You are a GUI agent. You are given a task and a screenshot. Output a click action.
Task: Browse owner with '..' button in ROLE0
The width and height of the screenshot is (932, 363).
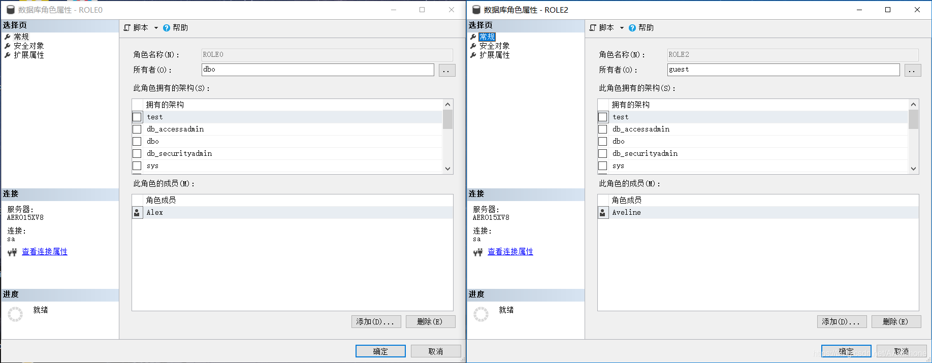[x=447, y=70]
